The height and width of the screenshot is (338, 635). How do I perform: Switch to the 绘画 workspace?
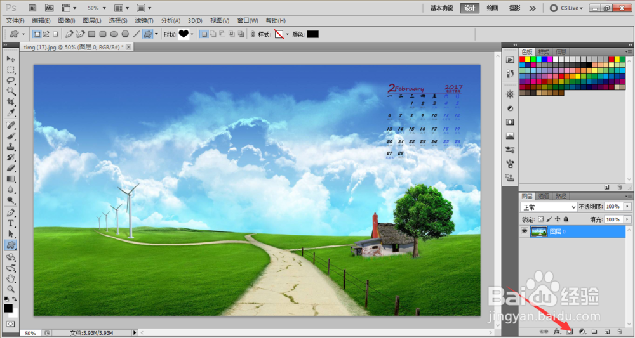pos(492,8)
